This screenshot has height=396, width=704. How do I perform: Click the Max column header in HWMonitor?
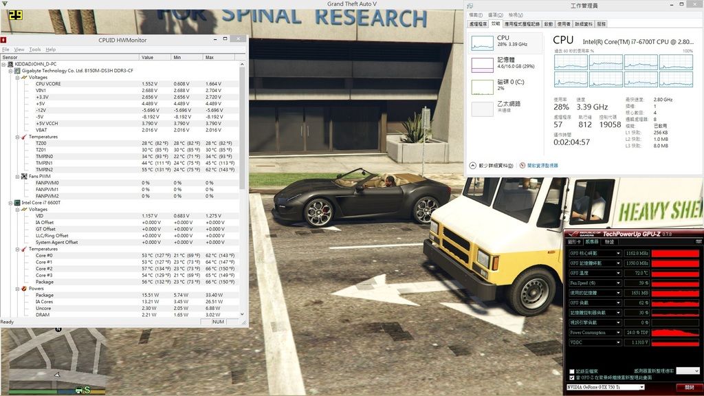(x=220, y=58)
